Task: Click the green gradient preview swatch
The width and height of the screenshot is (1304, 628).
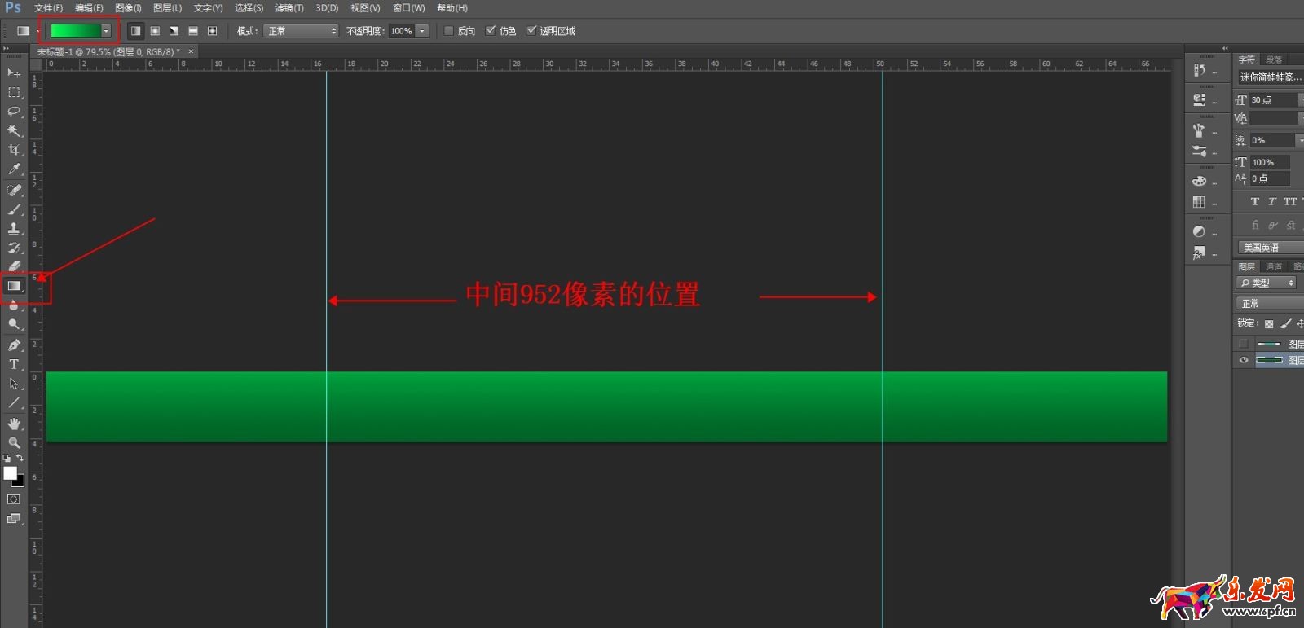Action: [75, 31]
